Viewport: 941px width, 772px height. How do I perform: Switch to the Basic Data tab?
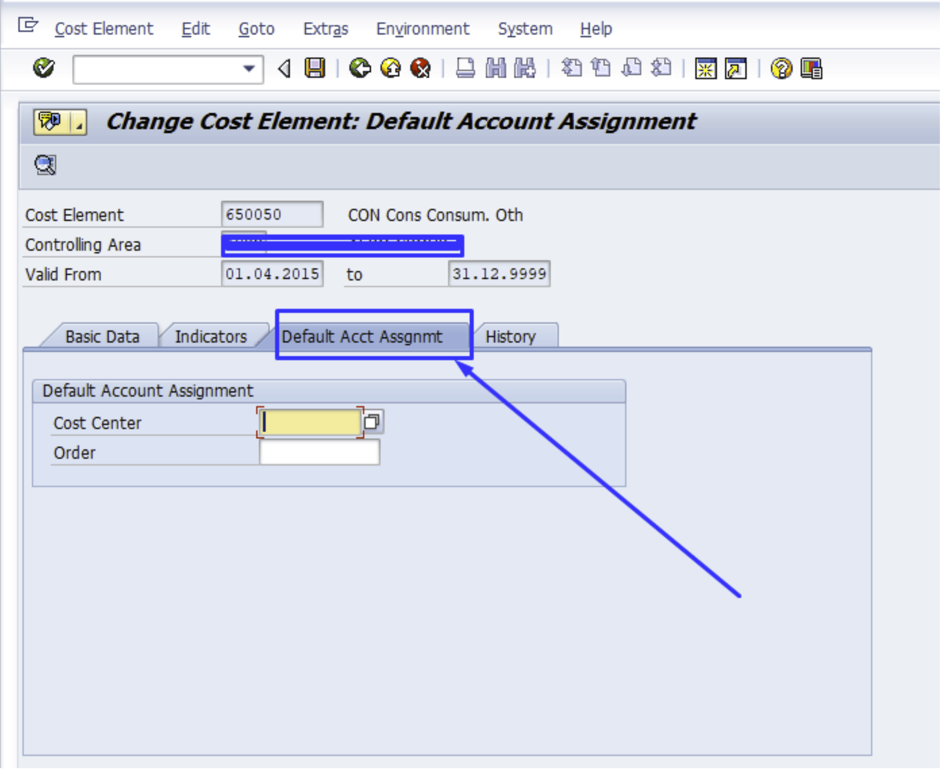102,337
